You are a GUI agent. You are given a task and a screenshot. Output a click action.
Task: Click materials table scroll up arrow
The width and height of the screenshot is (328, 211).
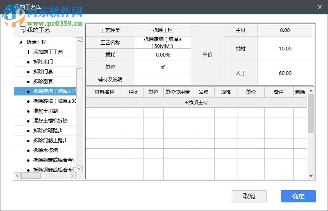pos(311,91)
